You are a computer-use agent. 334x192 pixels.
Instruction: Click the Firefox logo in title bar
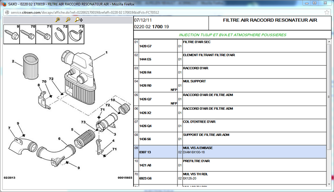click(x=4, y=4)
